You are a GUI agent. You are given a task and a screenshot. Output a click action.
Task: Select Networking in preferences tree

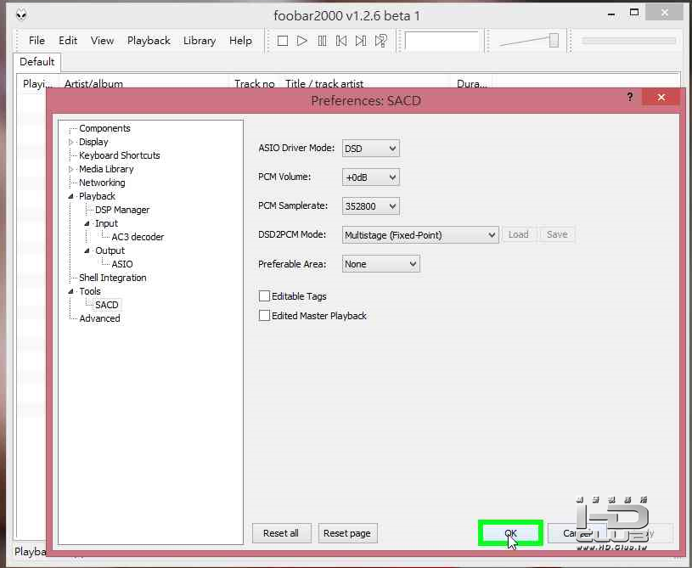102,183
